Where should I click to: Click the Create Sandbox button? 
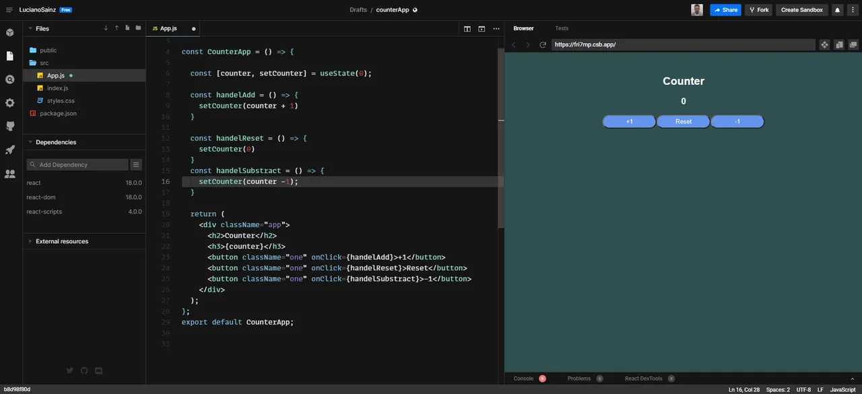[x=801, y=10]
